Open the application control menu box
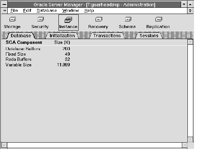This screenshot has width=197, height=150. (4, 4)
